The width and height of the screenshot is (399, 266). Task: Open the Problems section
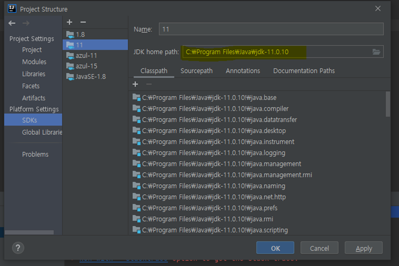(35, 154)
